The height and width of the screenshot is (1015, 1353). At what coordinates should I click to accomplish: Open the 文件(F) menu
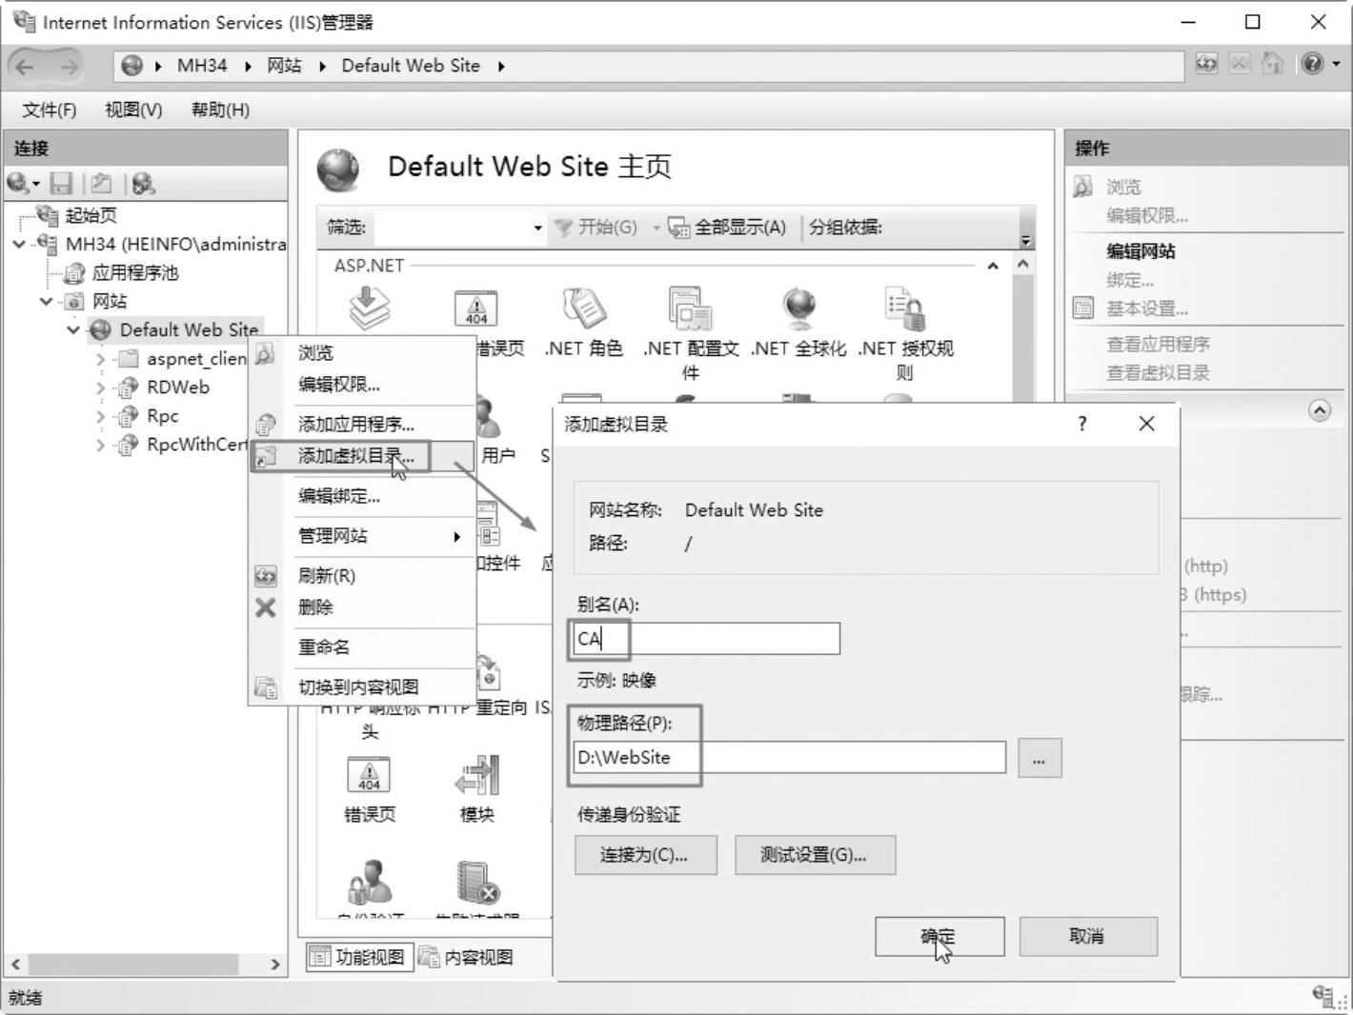pos(49,109)
